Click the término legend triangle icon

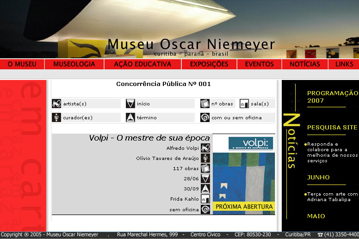point(130,117)
